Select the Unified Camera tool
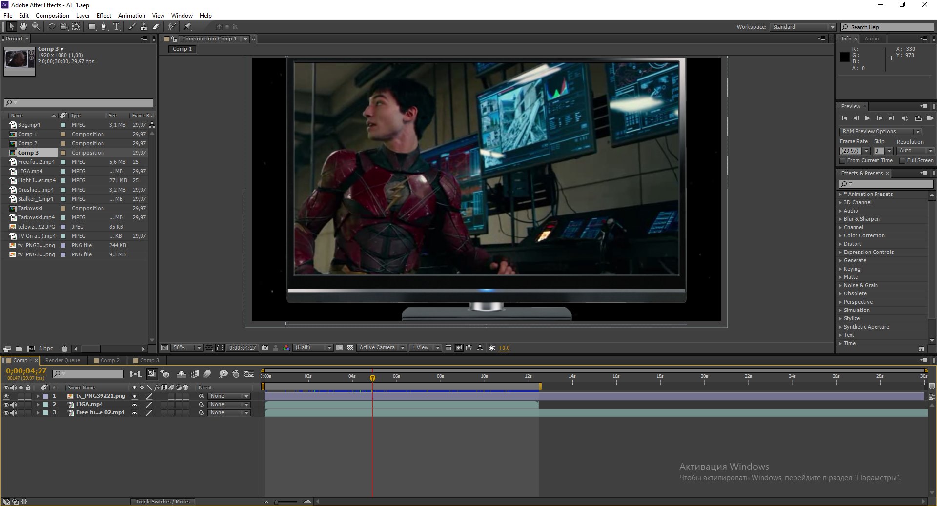The image size is (937, 506). [x=63, y=27]
